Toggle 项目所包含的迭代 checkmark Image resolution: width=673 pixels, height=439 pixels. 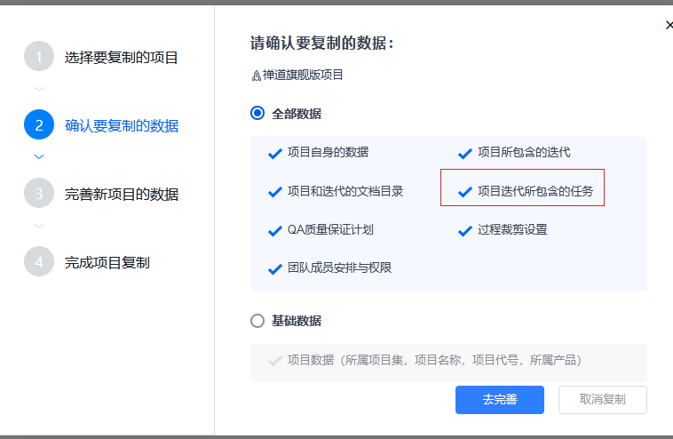tap(464, 153)
